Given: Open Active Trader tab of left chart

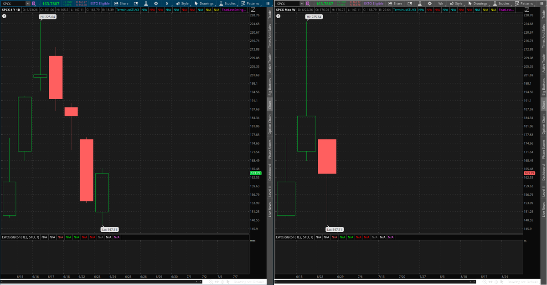Looking at the screenshot, I should (270, 63).
